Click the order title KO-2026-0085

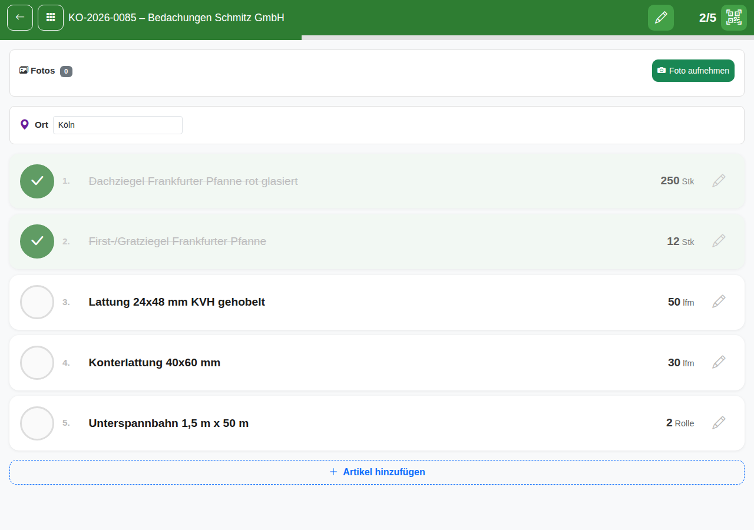(176, 18)
